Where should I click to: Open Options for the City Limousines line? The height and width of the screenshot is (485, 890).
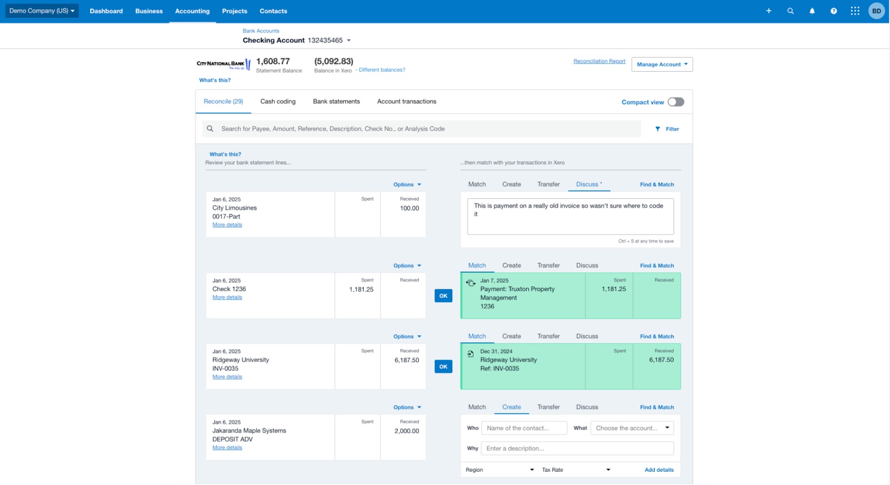[407, 184]
